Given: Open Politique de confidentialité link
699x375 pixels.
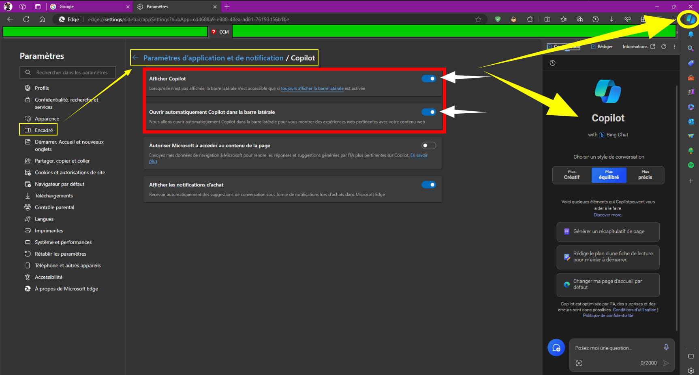Looking at the screenshot, I should pyautogui.click(x=608, y=316).
